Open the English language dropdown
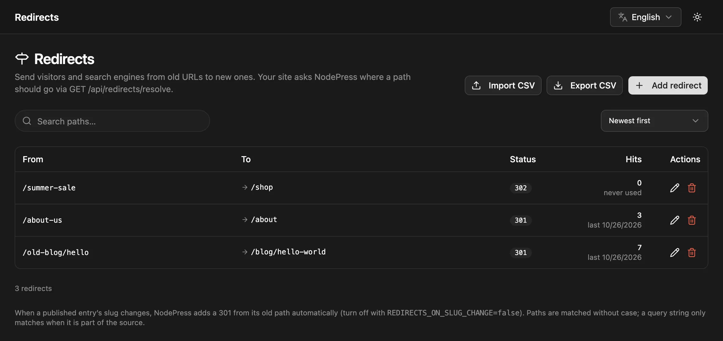 point(645,17)
